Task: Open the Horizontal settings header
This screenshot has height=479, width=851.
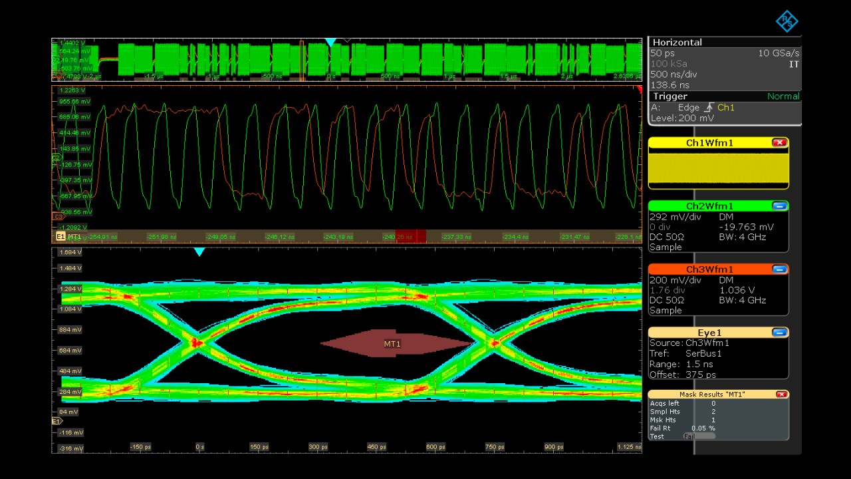Action: (x=725, y=42)
